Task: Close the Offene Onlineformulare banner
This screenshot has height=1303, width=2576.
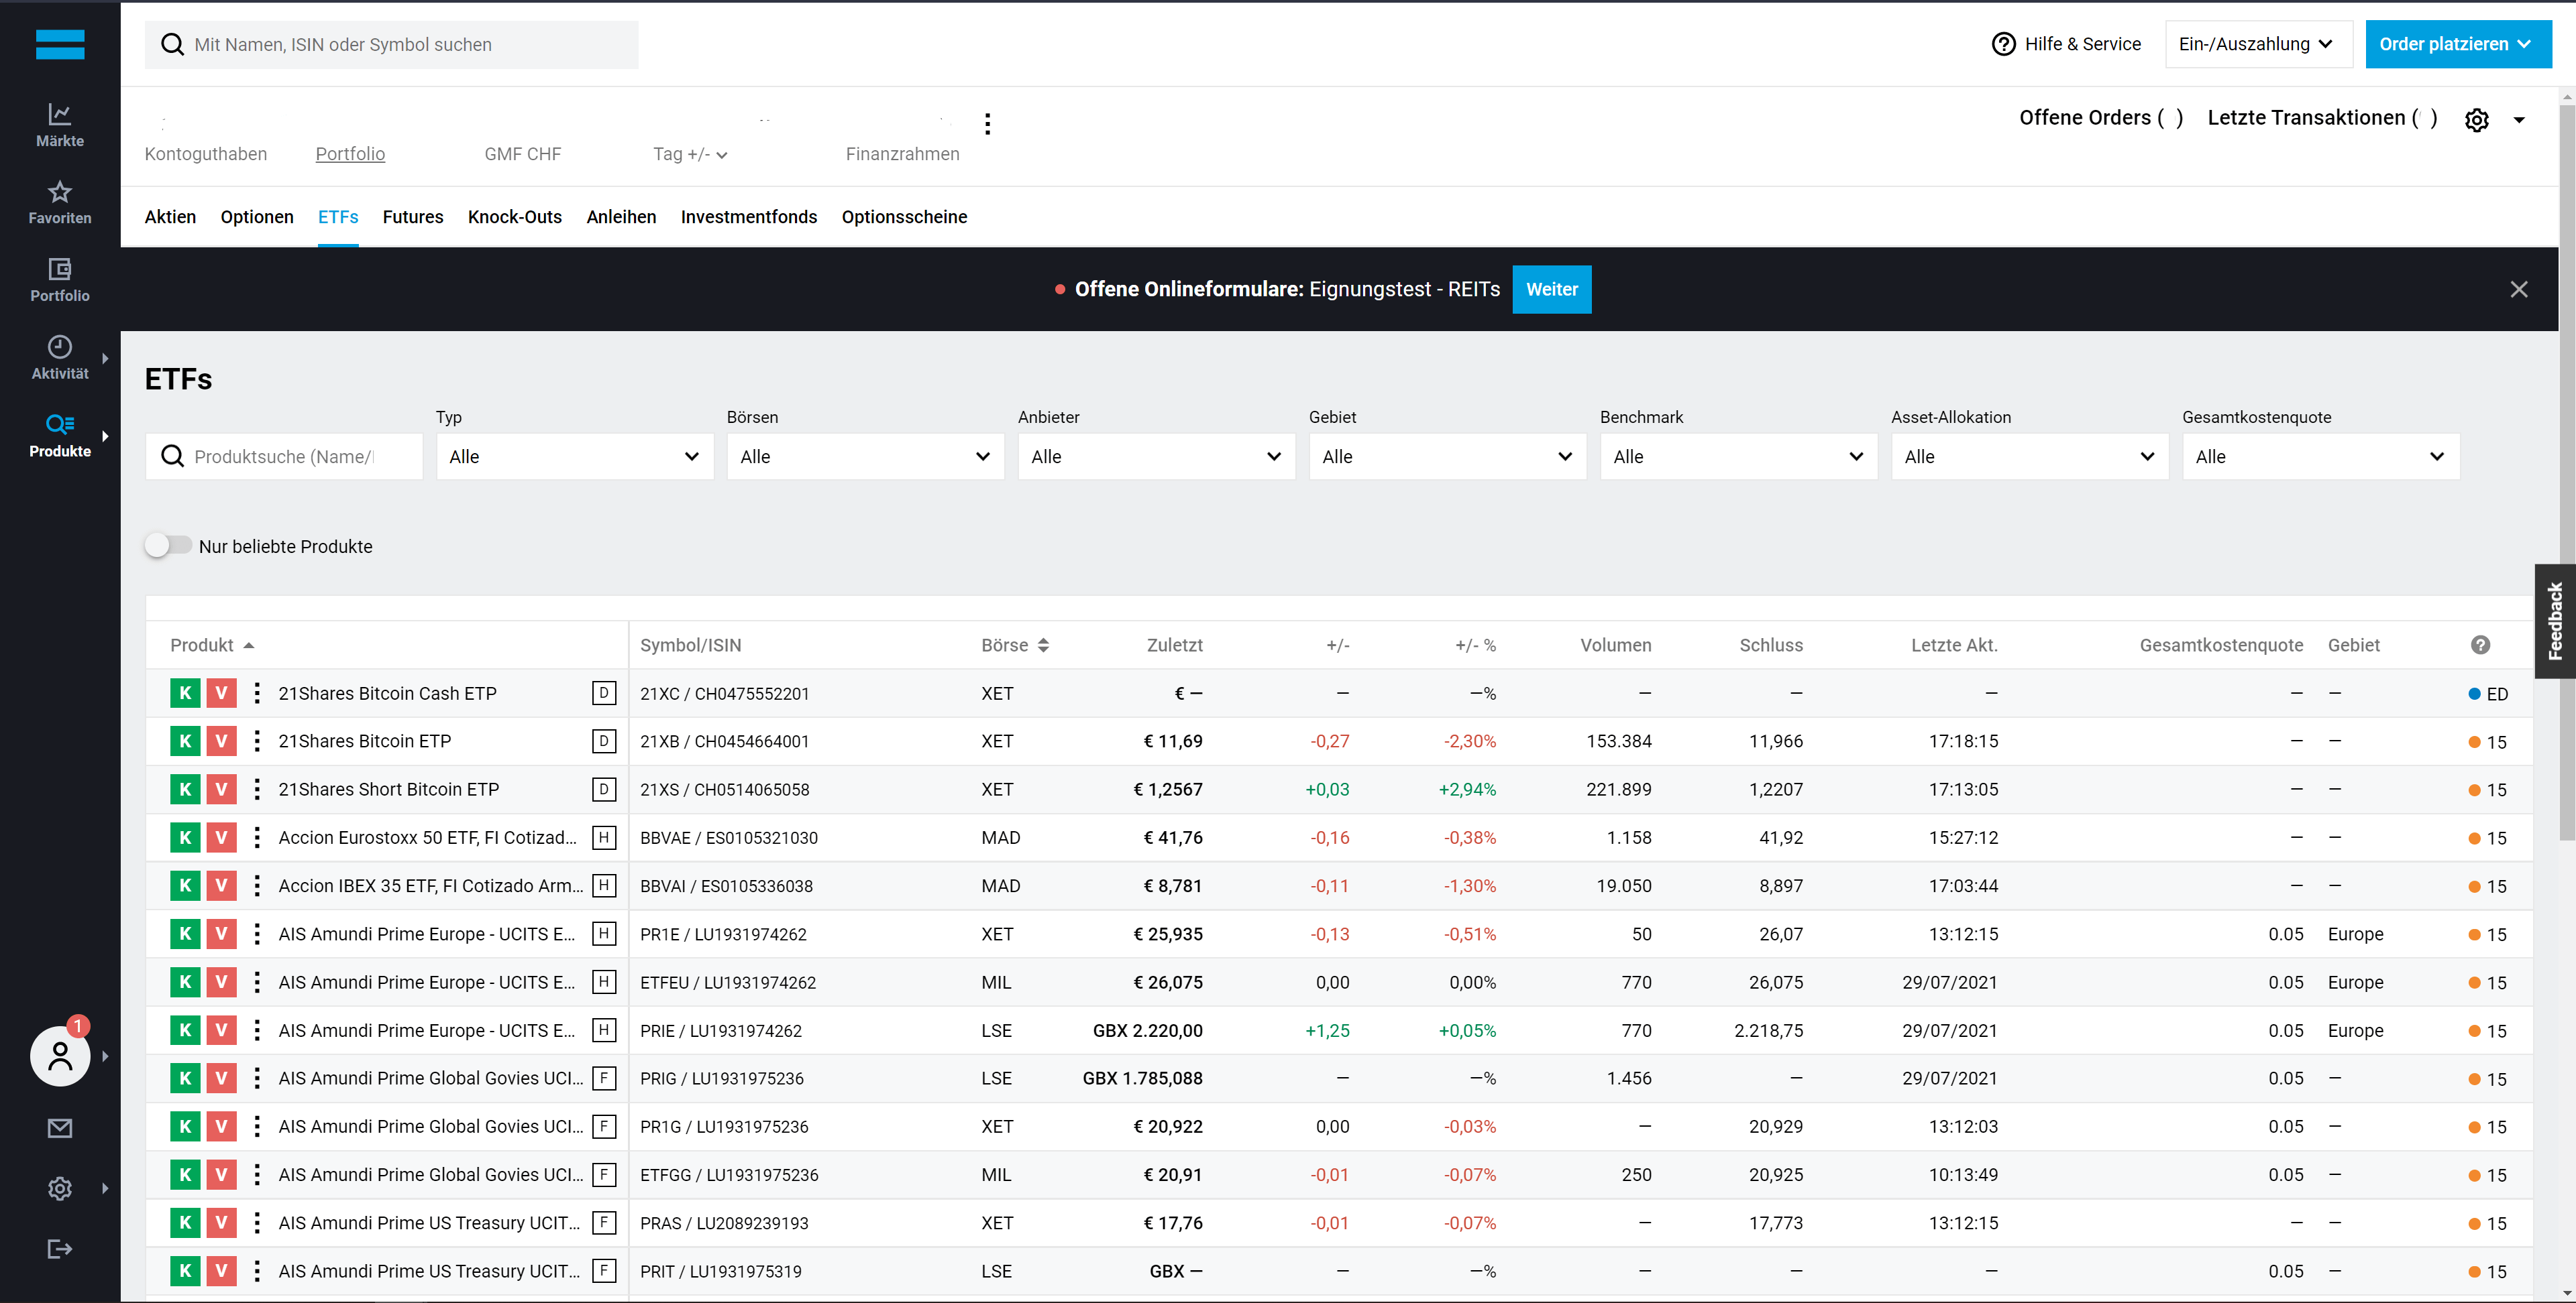Action: click(2518, 289)
